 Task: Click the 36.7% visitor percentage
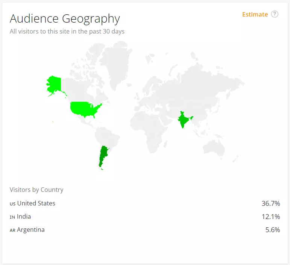pyautogui.click(x=270, y=203)
